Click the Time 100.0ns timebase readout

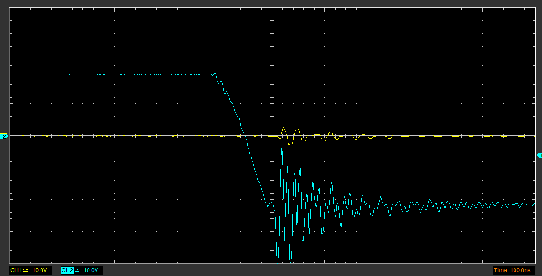coord(512,270)
